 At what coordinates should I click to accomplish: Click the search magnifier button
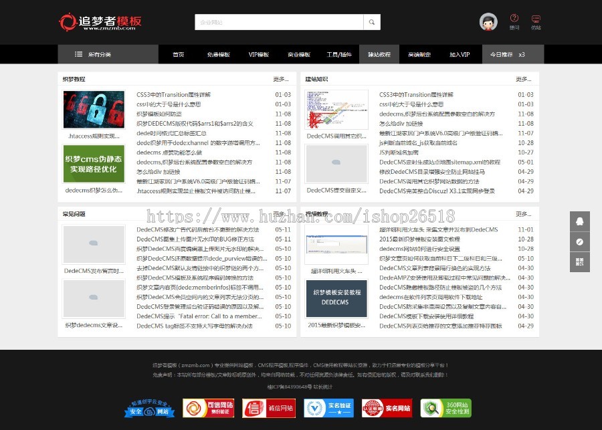click(372, 22)
